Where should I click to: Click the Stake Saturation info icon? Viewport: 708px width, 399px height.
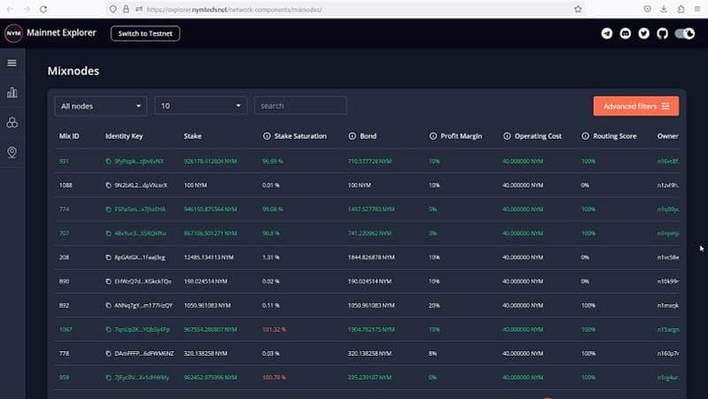tap(267, 136)
